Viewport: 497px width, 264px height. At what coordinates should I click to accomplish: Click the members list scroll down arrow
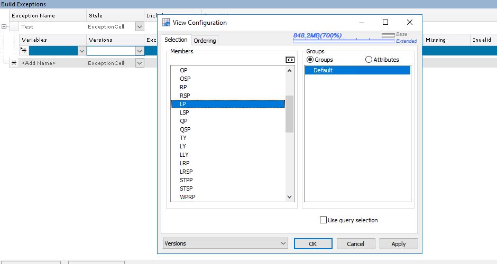pos(289,196)
